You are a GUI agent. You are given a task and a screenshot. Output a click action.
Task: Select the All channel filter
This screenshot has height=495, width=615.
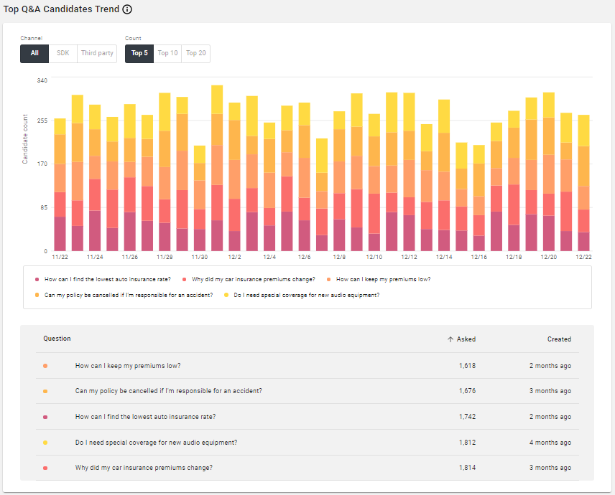click(34, 53)
